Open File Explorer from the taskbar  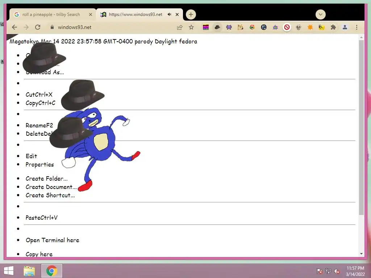point(29,271)
